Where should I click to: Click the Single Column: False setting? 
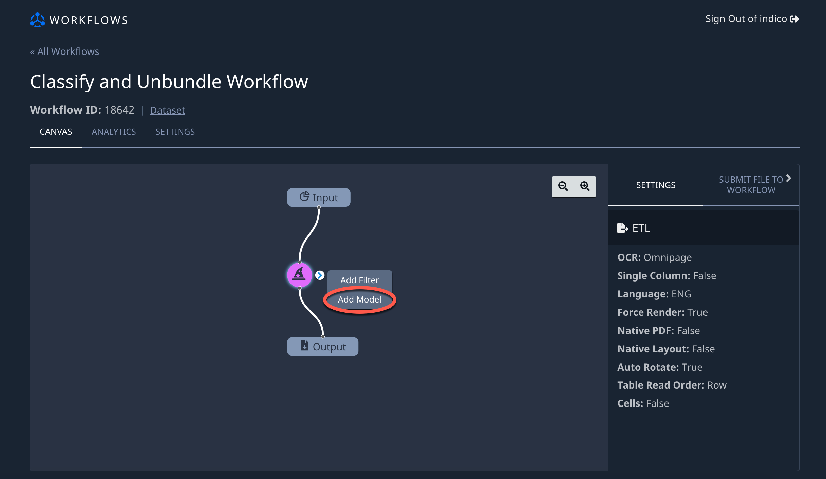tap(667, 276)
